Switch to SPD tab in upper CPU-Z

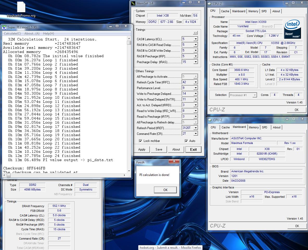264,11
